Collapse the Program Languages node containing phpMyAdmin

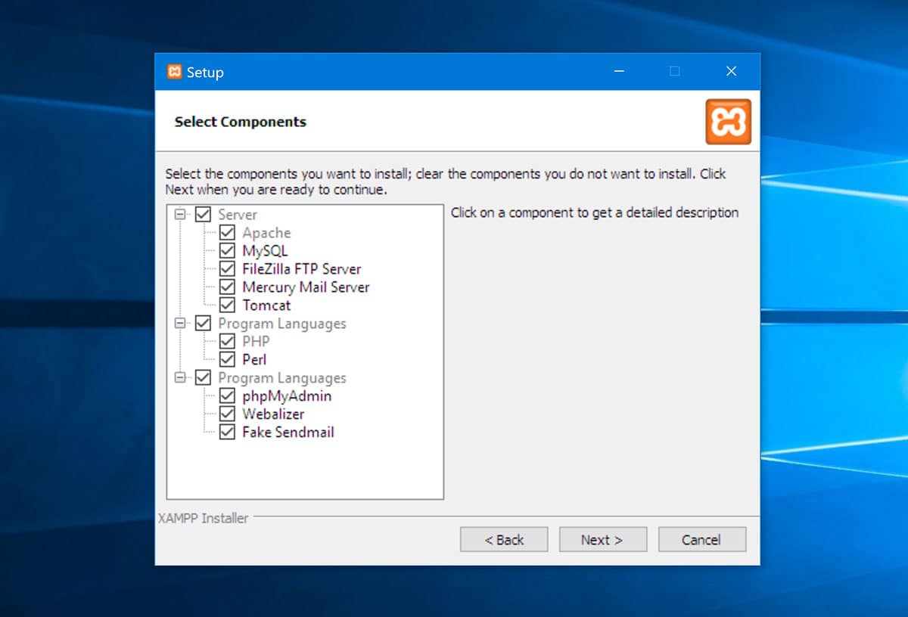[180, 378]
